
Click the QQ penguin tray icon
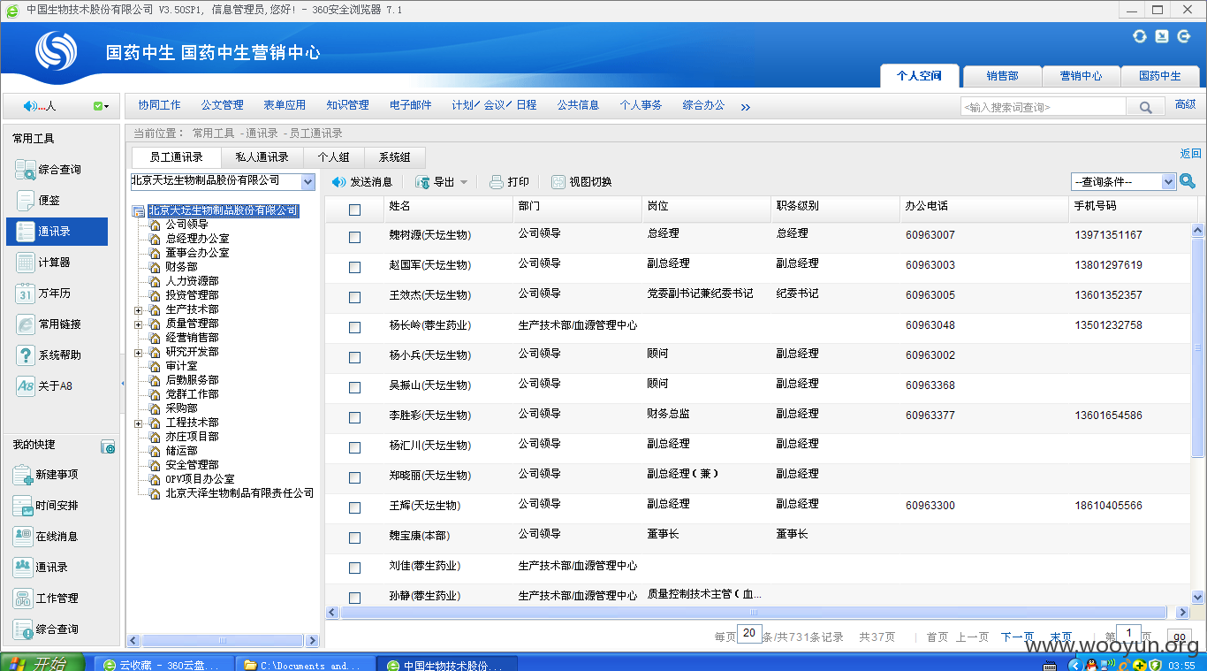click(1092, 665)
